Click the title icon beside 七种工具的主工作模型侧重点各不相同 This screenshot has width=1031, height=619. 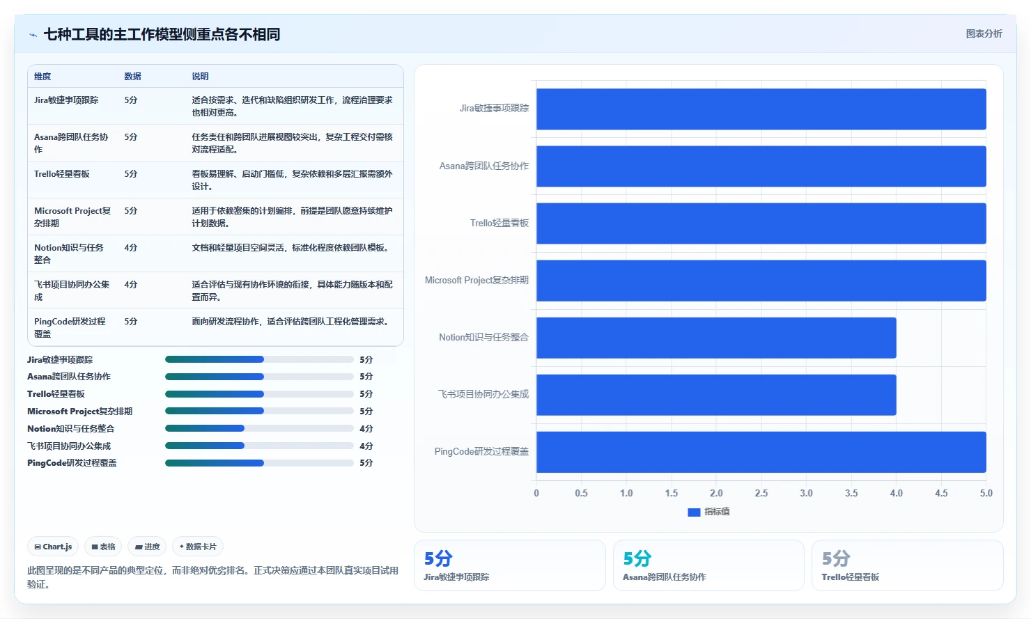(33, 35)
